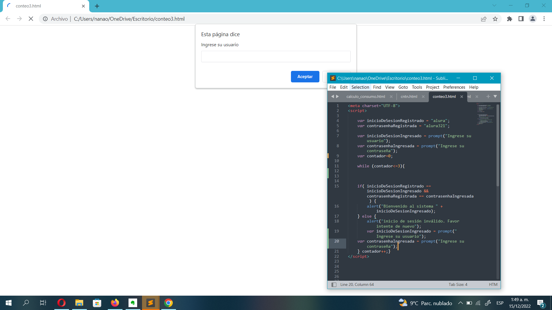Image resolution: width=552 pixels, height=310 pixels.
Task: Open Opera browser from taskbar
Action: [x=61, y=303]
